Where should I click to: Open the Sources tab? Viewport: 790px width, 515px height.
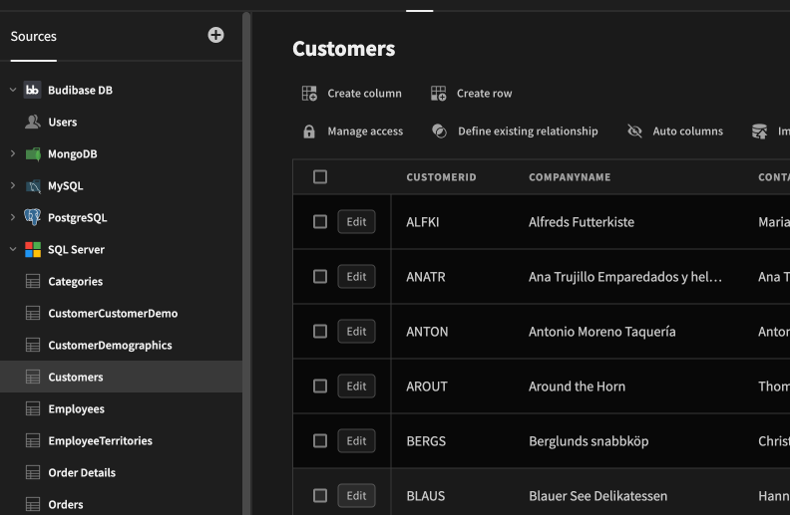point(34,37)
